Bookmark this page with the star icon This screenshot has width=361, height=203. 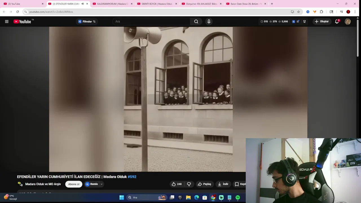coord(298,12)
